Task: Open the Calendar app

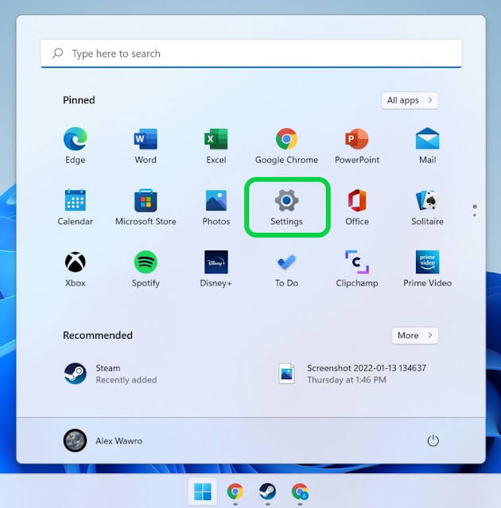Action: click(76, 207)
